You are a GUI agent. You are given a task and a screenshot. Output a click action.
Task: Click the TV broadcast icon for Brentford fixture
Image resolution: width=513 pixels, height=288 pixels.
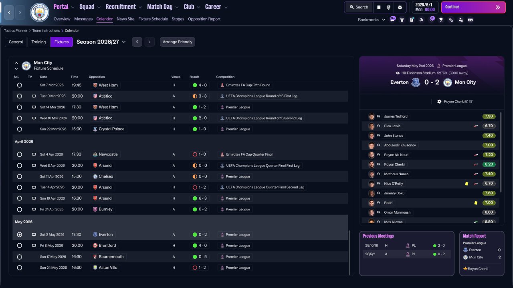click(34, 246)
